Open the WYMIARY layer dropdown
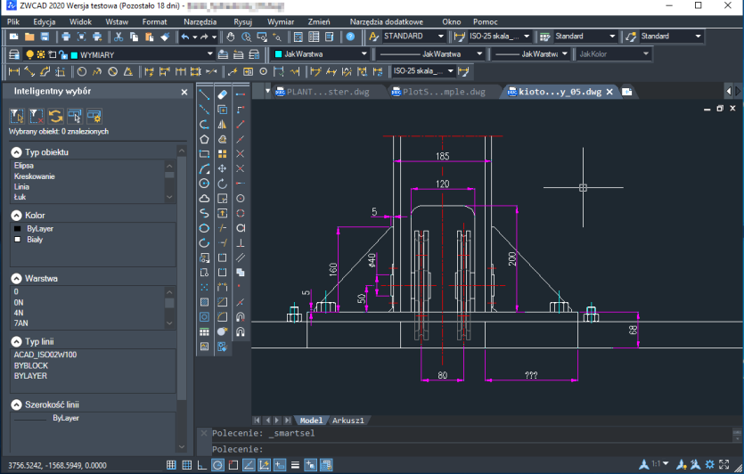744x474 pixels. point(209,54)
